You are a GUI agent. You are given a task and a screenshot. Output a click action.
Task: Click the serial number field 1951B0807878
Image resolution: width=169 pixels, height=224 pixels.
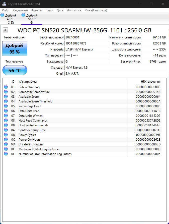point(87,43)
